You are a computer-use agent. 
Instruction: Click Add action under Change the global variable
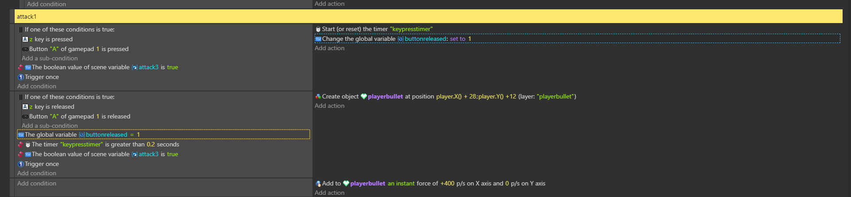(x=329, y=48)
